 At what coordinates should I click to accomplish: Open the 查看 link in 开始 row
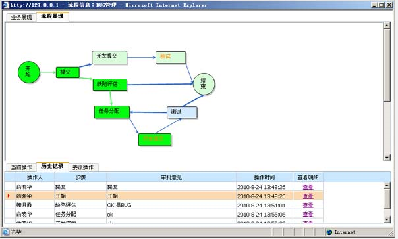[308, 196]
